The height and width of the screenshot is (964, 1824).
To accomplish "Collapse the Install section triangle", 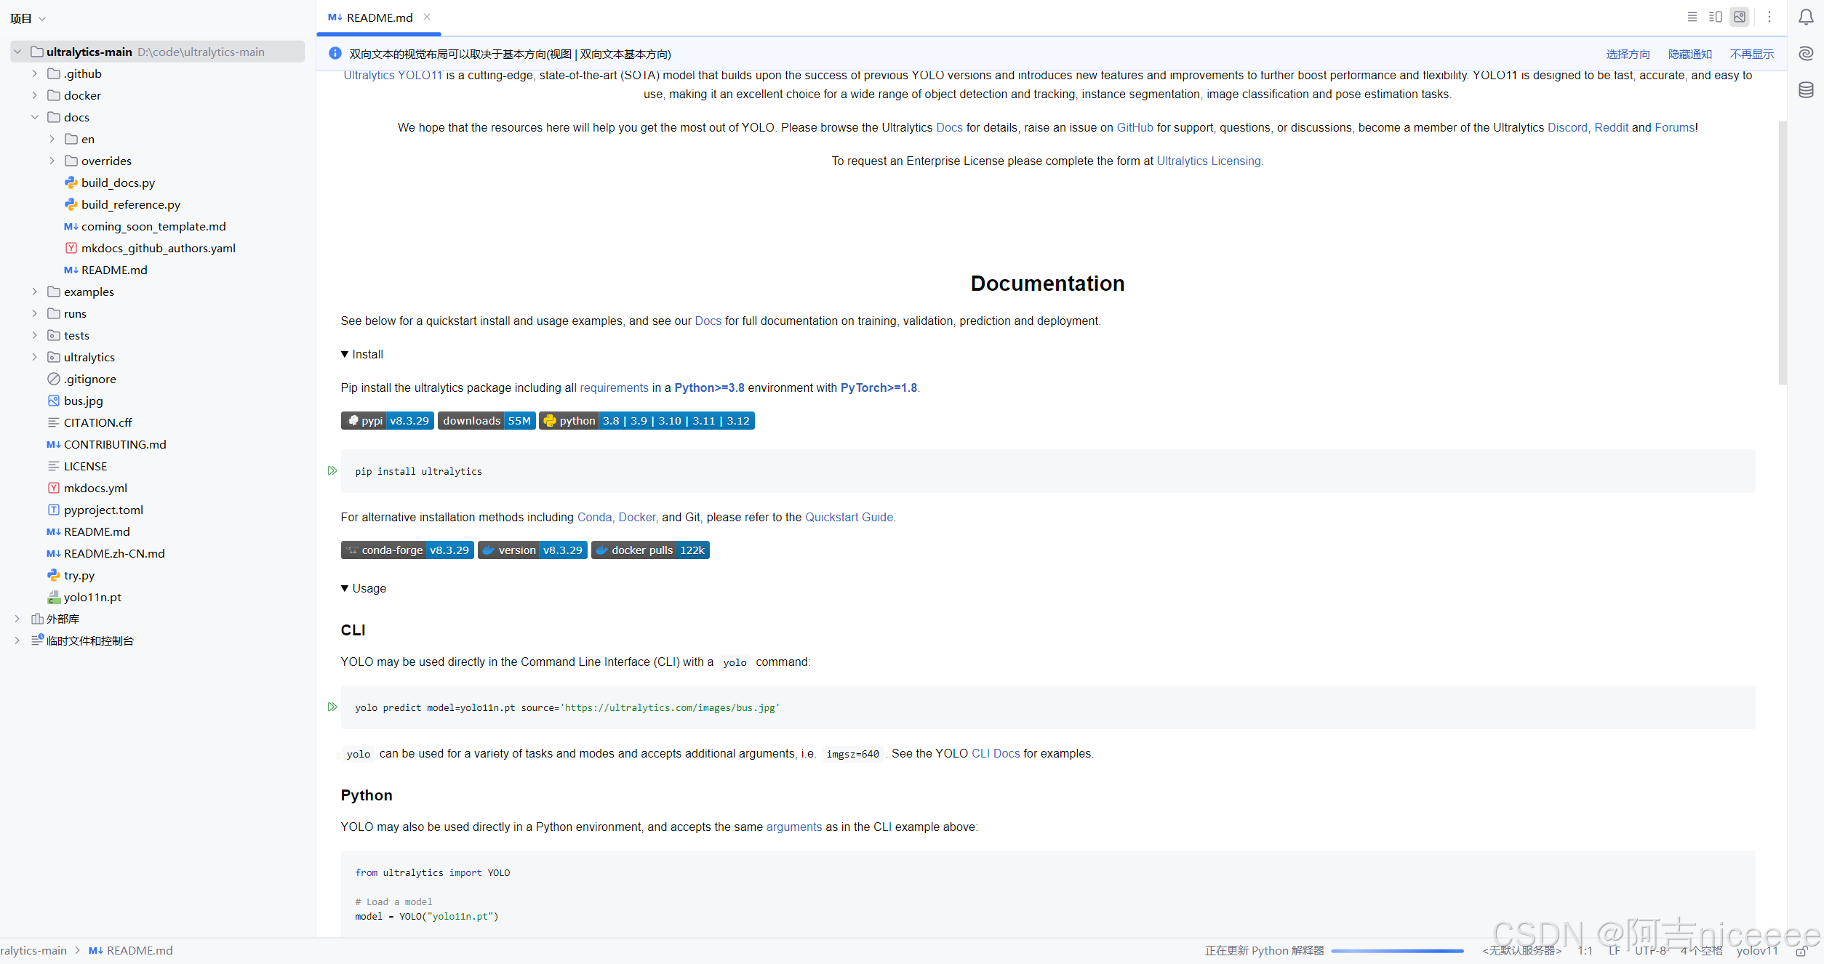I will tap(345, 354).
